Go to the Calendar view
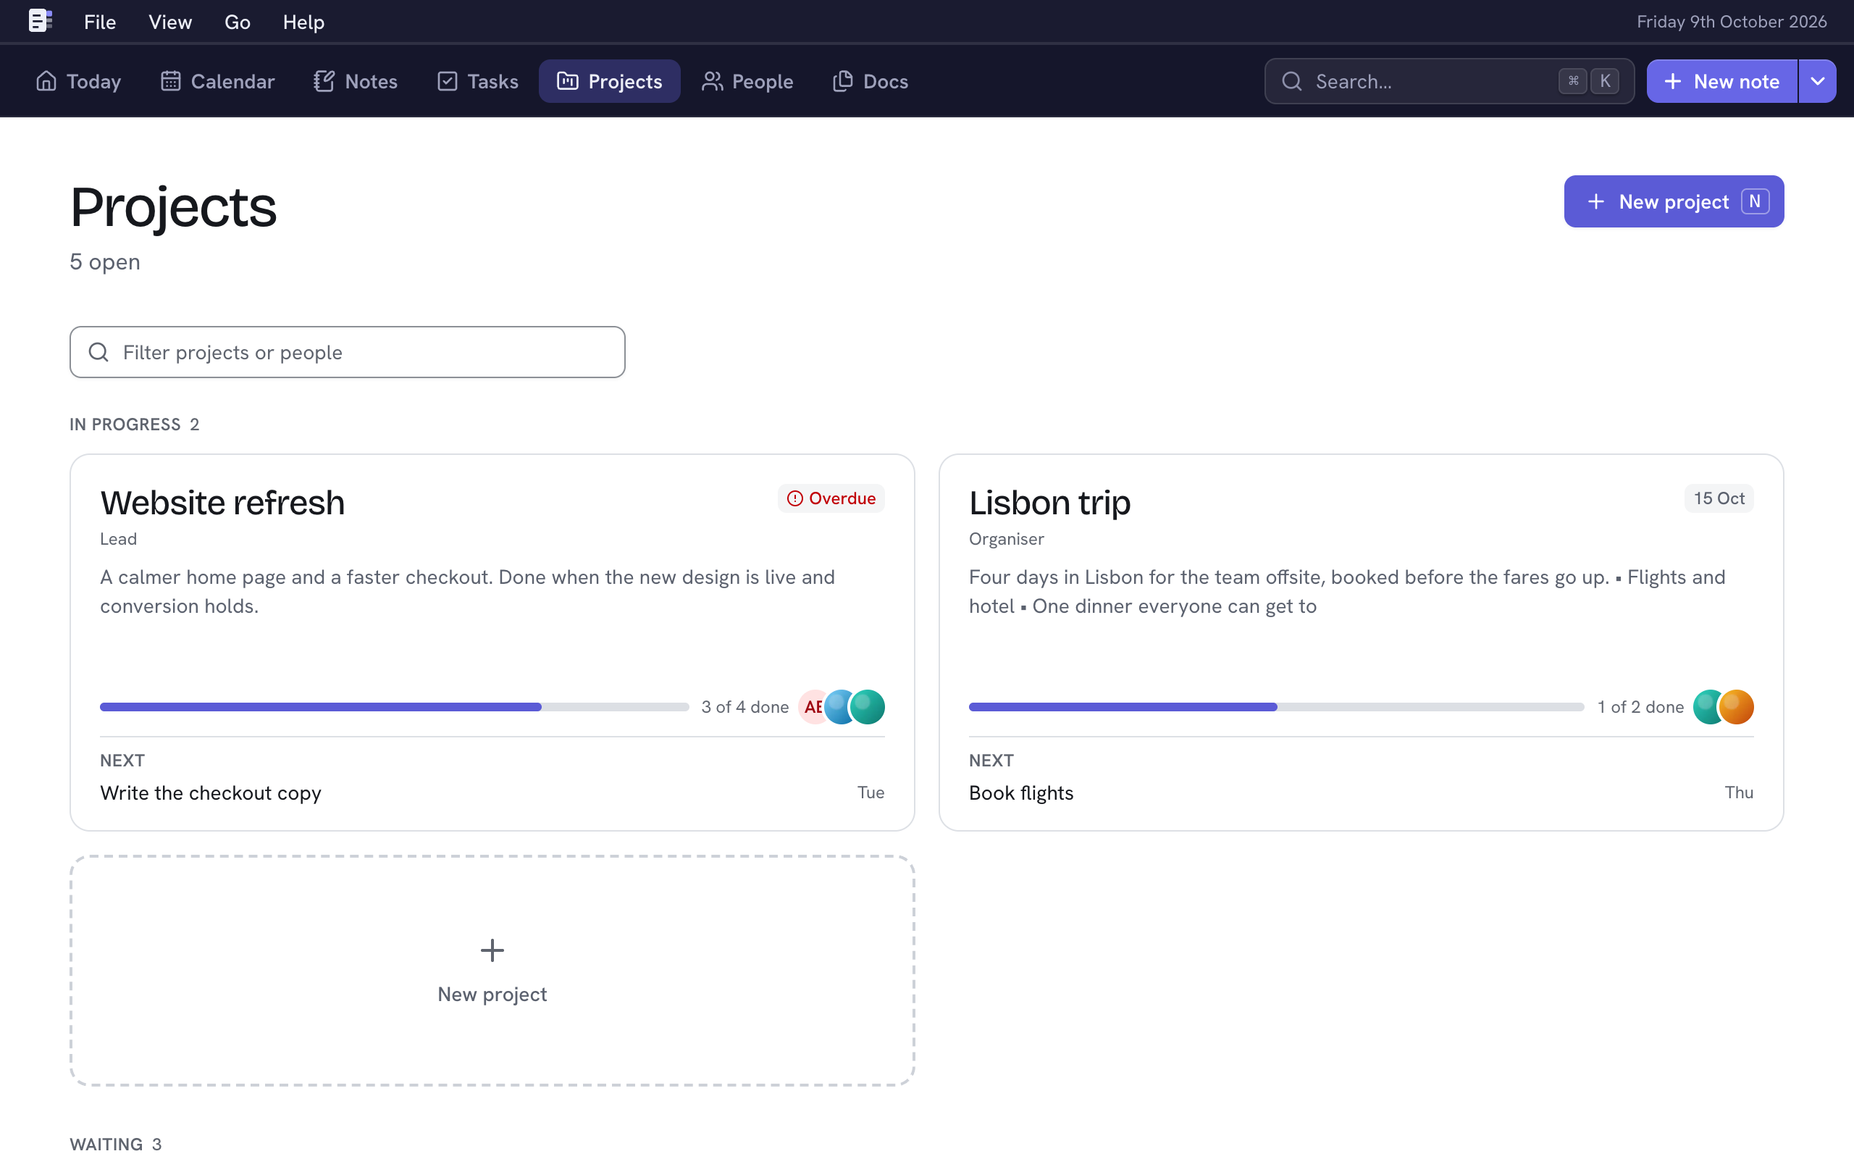This screenshot has height=1159, width=1854. pos(217,81)
